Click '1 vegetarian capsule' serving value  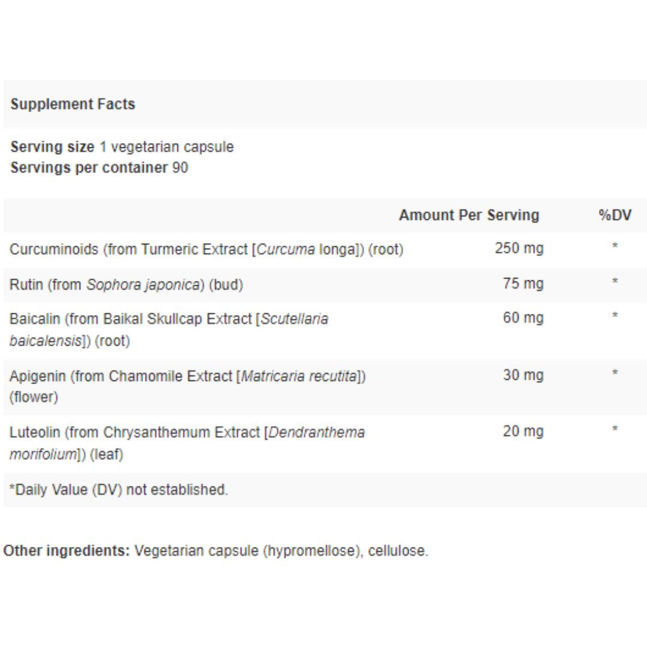pyautogui.click(x=167, y=147)
